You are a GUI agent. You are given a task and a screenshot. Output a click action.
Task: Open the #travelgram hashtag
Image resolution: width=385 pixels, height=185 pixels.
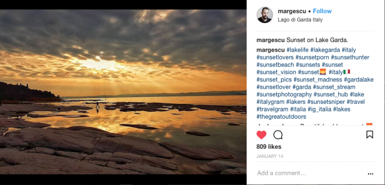272,109
